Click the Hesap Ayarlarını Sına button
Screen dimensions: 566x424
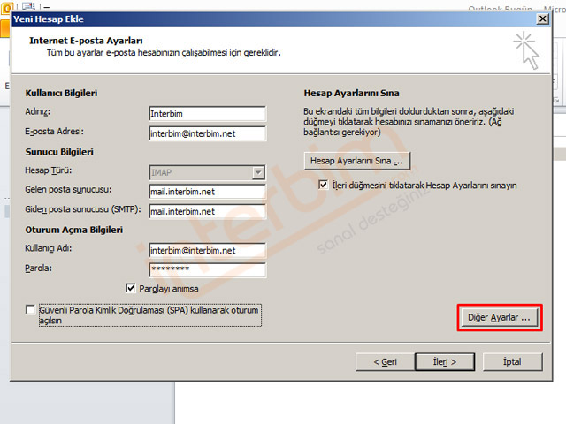tap(356, 161)
